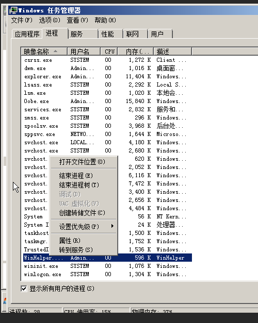
Task: Select the lsass.exe process row
Action: pos(107,84)
